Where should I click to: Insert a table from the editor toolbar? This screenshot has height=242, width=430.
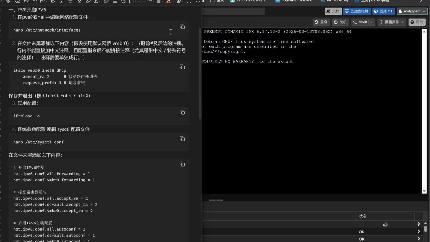point(115,1)
